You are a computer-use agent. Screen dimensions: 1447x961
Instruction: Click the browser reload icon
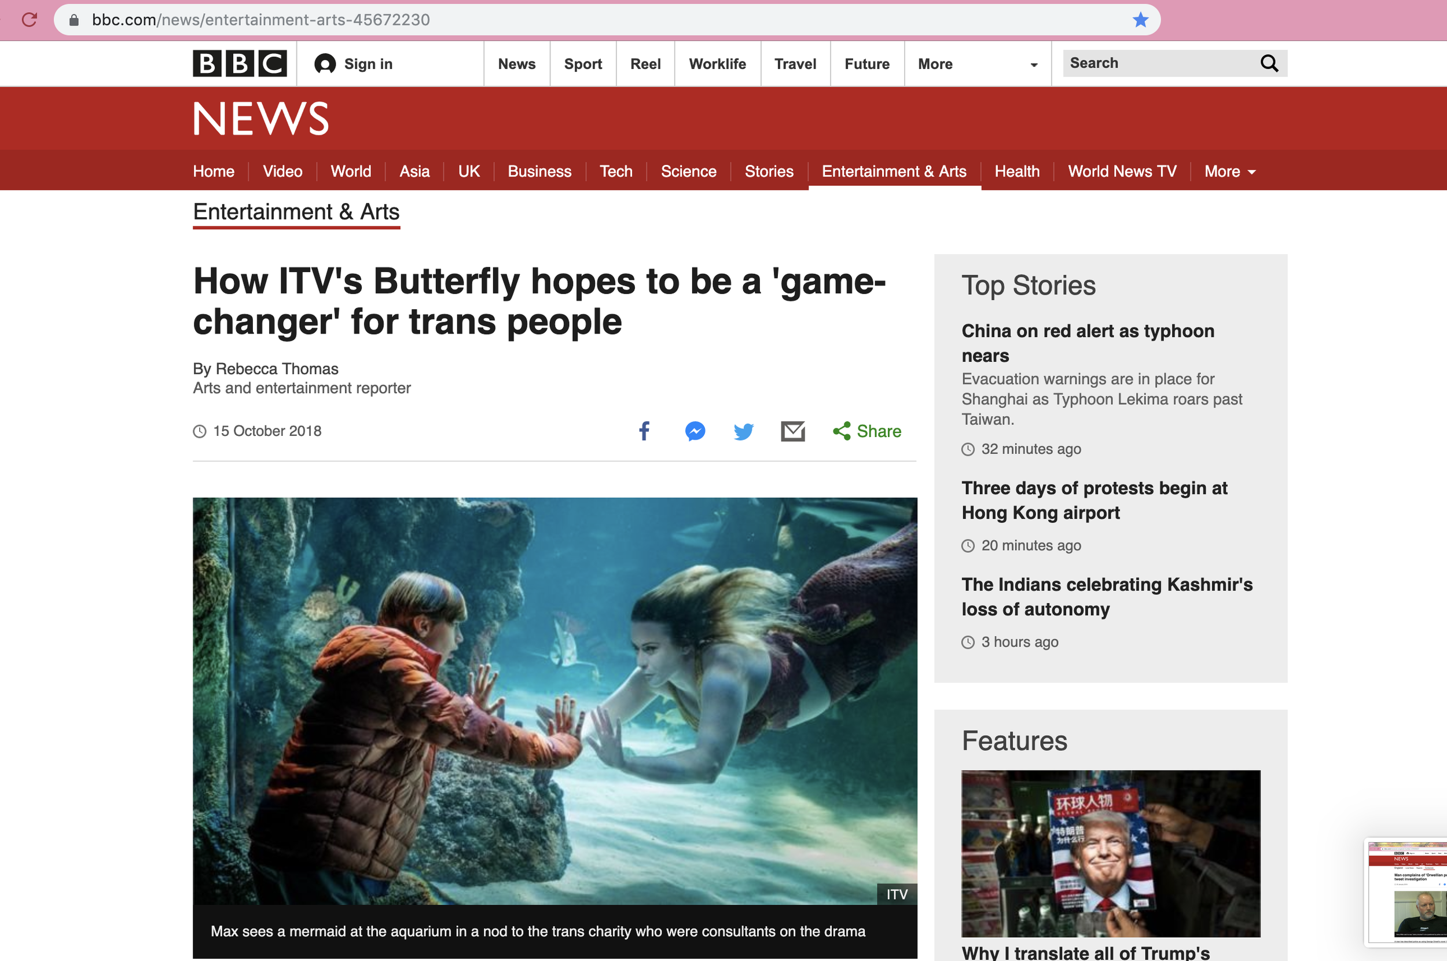point(30,20)
